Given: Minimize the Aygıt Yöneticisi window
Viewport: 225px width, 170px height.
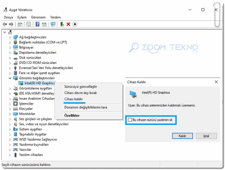Looking at the screenshot, I should point(190,10).
